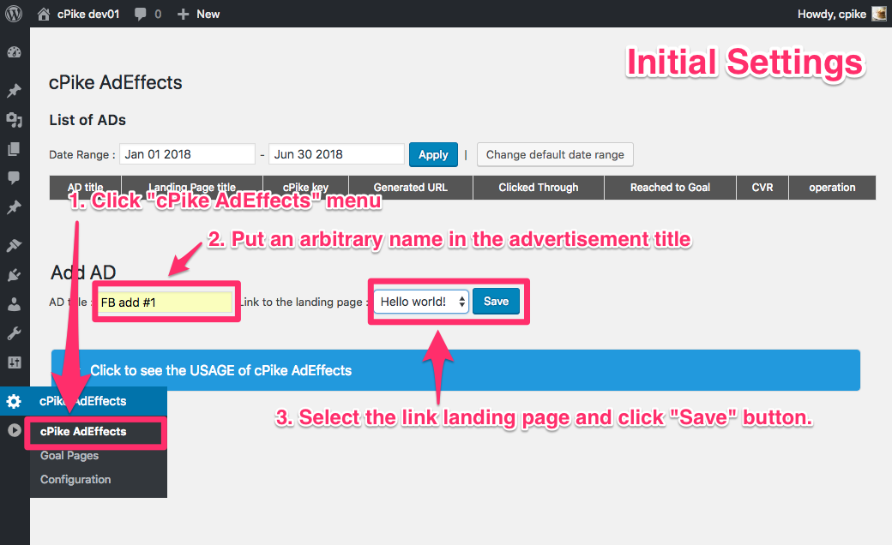Click the Save button for the new AD

point(496,301)
